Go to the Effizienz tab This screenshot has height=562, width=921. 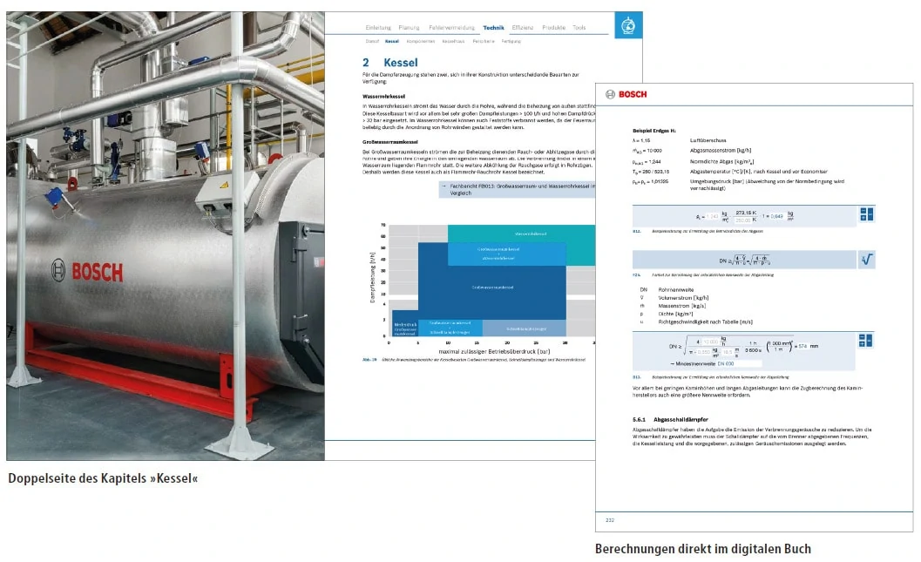point(523,28)
